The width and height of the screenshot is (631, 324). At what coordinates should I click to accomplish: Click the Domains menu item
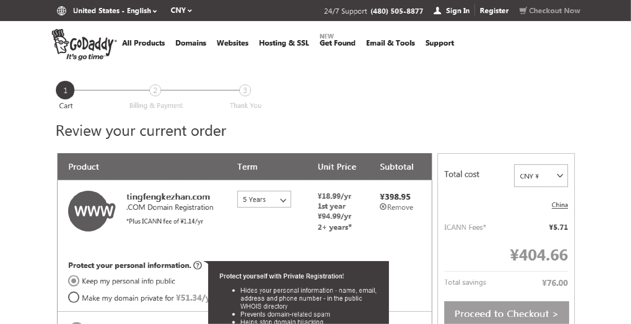pos(191,43)
